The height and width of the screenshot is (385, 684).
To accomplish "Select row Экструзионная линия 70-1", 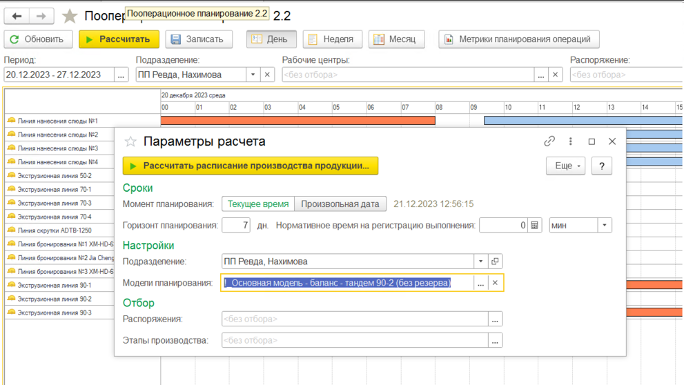I will coord(60,189).
